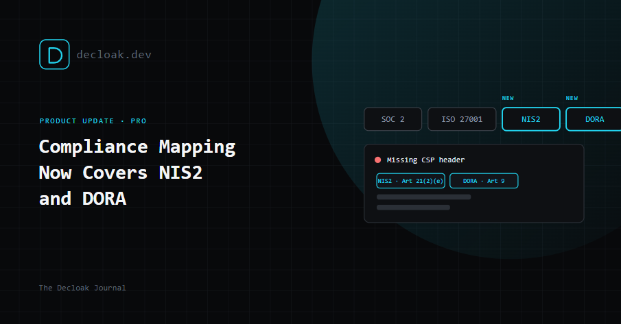This screenshot has width=621, height=324.
Task: Select the ISO 27001 framework tab
Action: coord(462,119)
